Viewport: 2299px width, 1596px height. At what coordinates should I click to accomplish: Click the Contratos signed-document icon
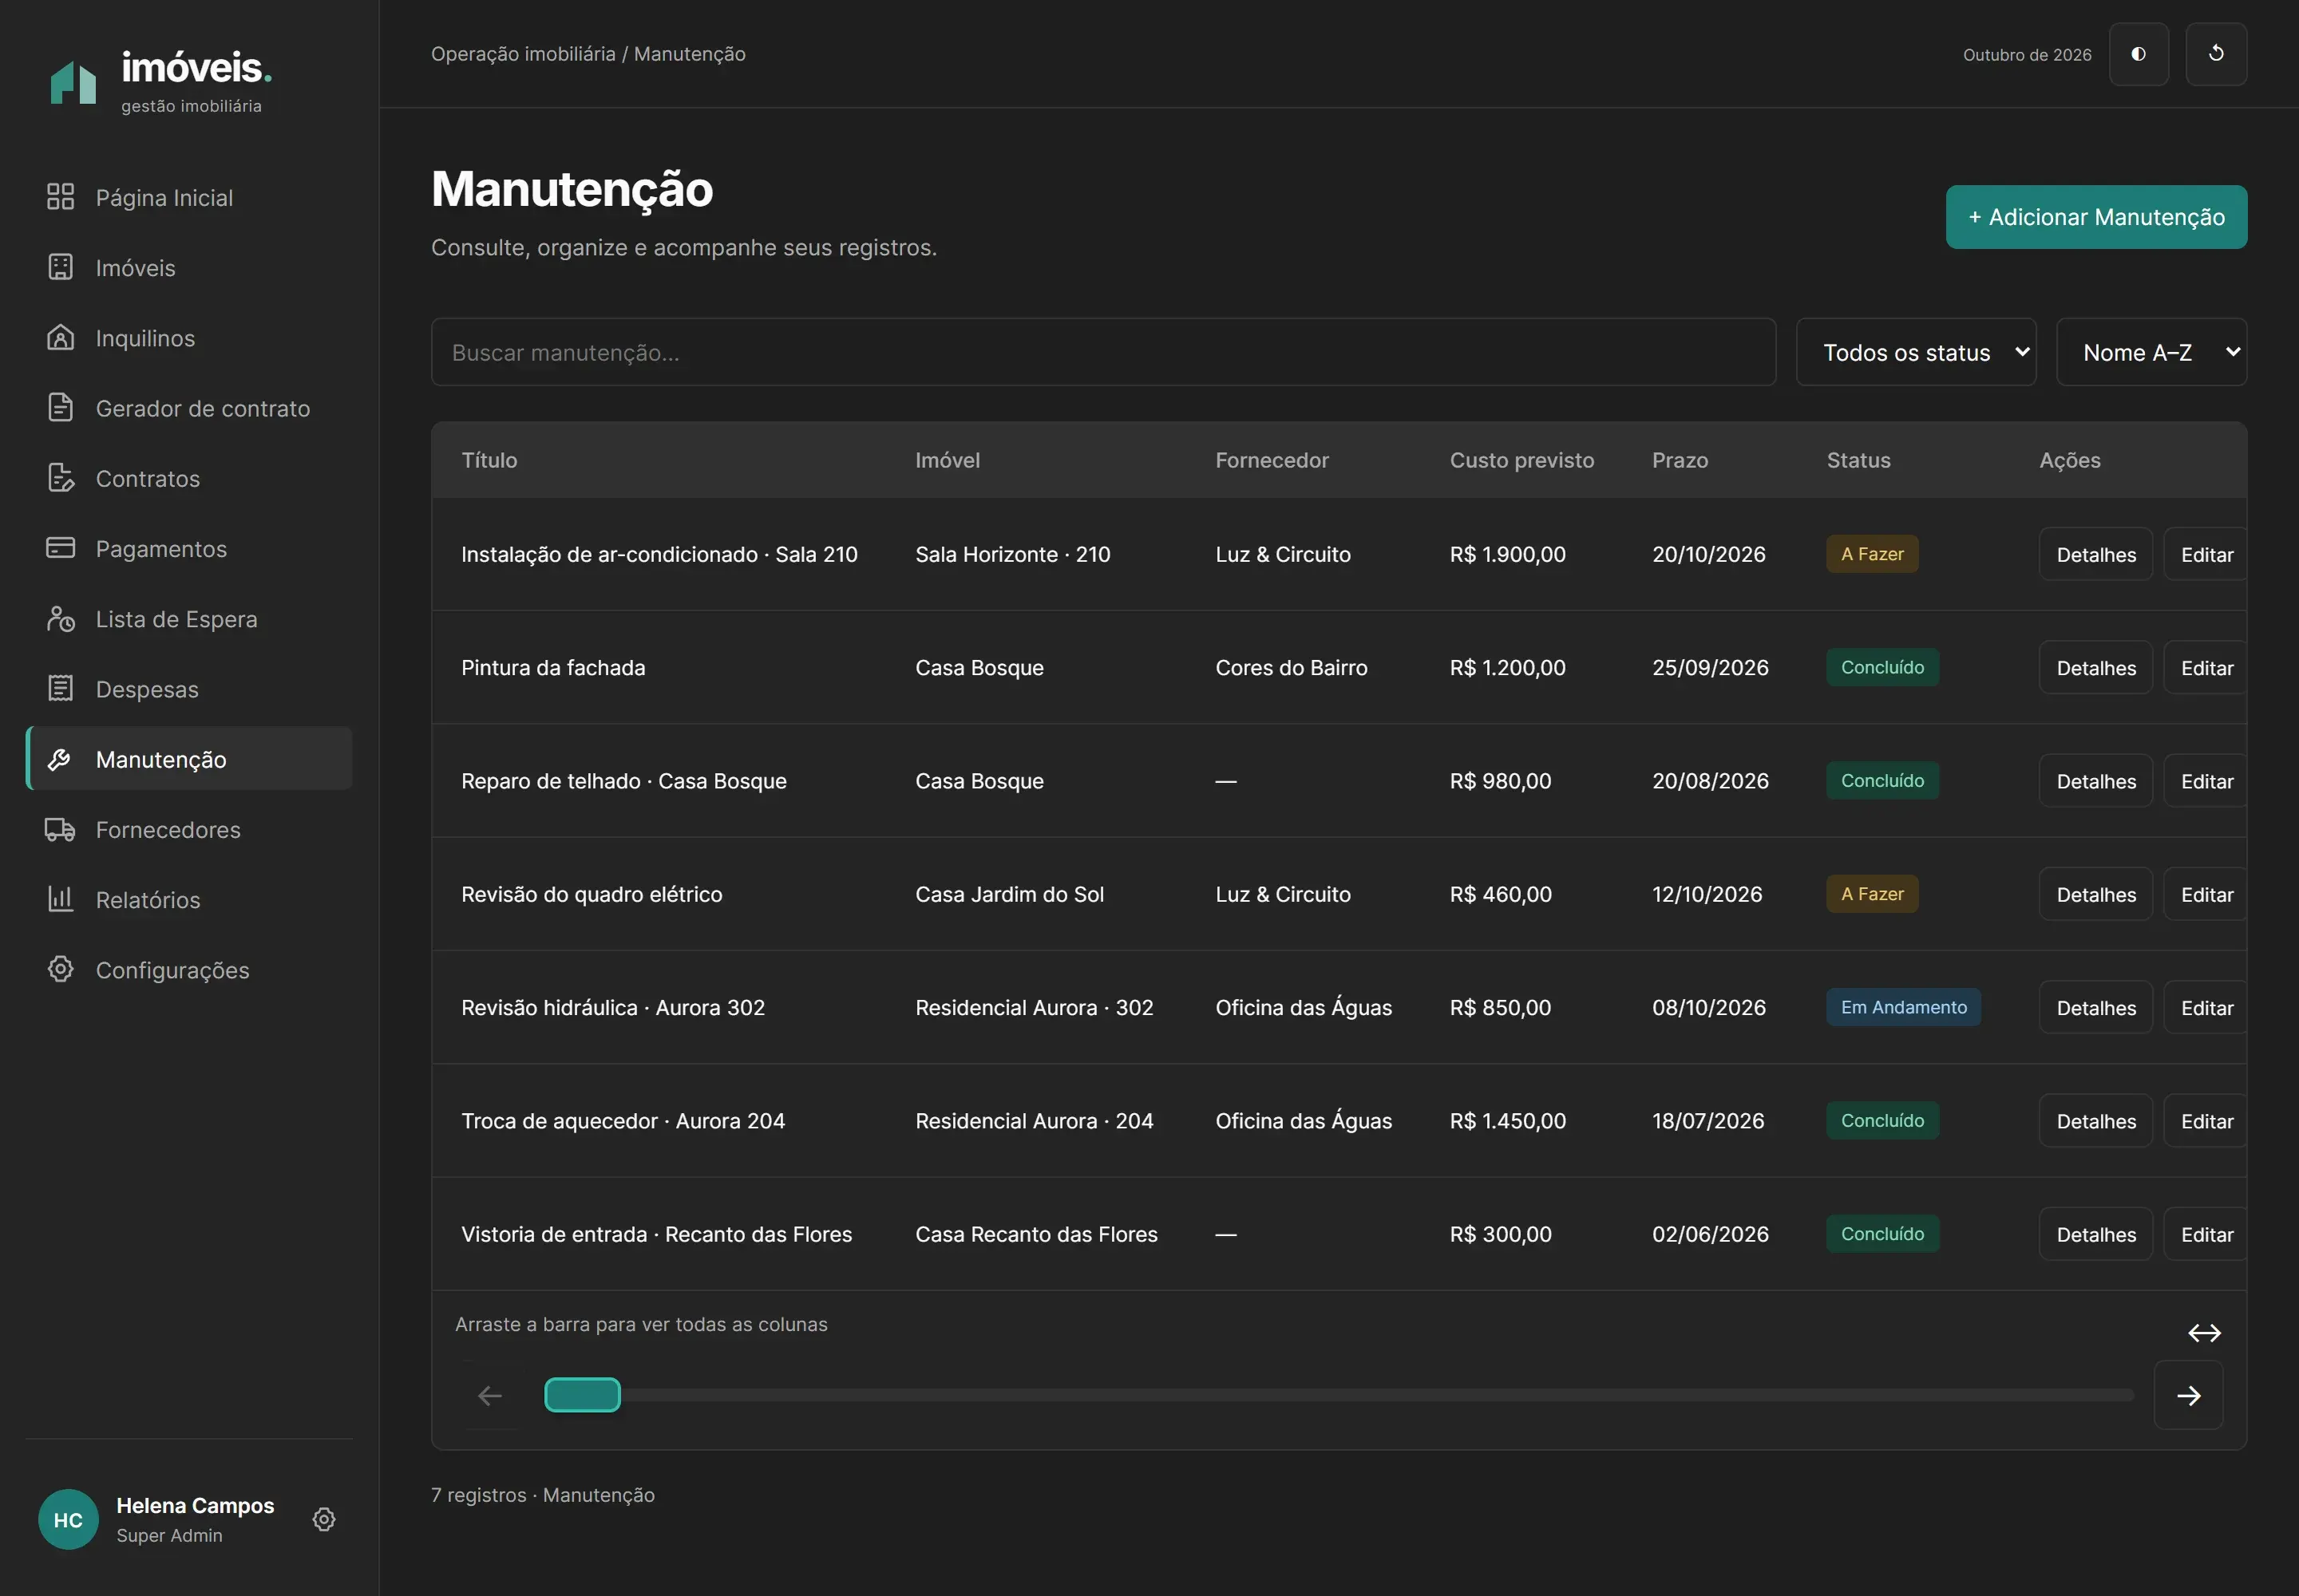coord(61,478)
